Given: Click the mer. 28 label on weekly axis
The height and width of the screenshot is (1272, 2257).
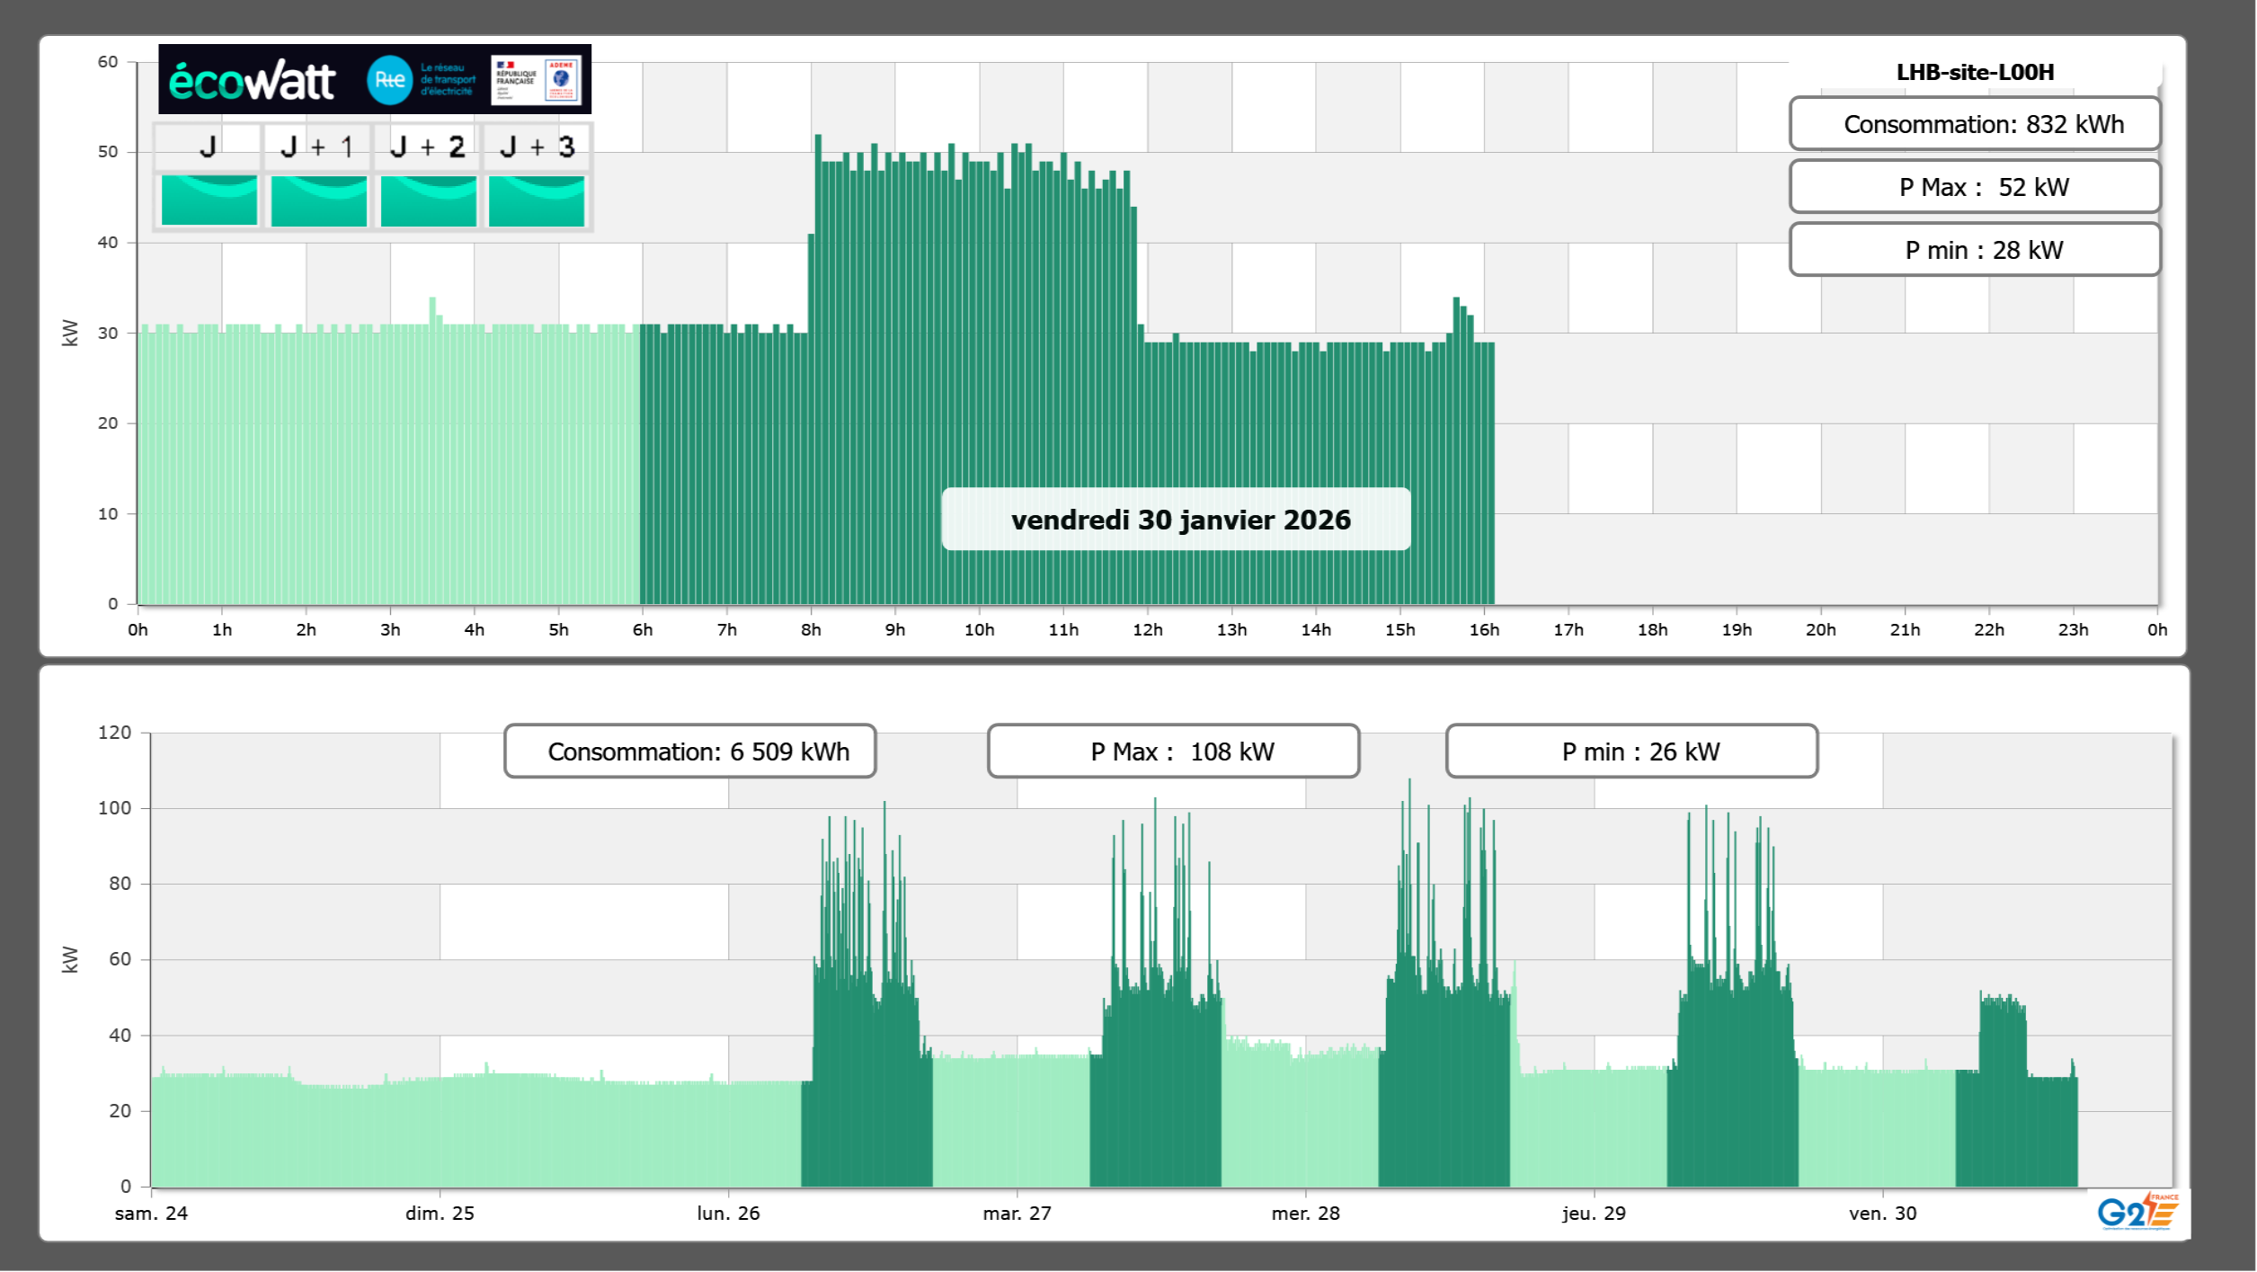Looking at the screenshot, I should [x=1305, y=1214].
